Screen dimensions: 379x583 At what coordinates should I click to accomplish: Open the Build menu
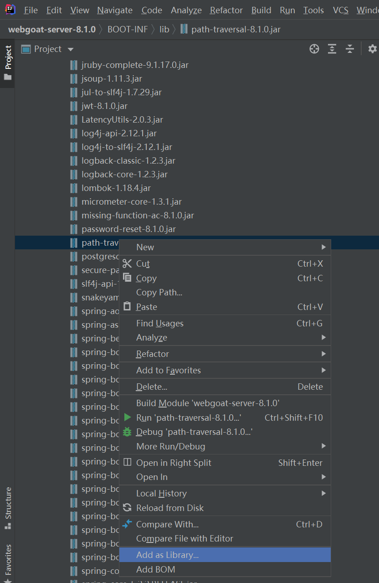(261, 10)
